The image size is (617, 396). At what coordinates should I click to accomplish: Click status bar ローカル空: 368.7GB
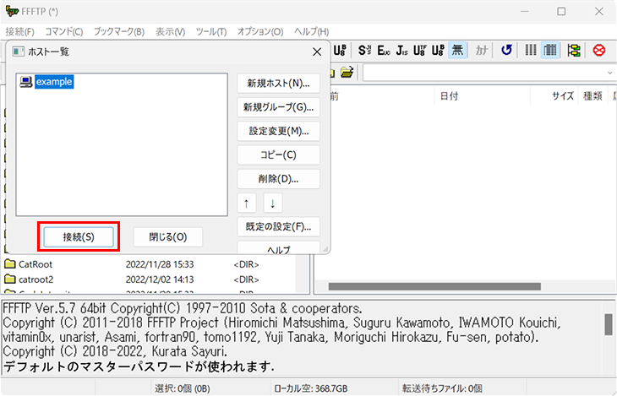311,388
